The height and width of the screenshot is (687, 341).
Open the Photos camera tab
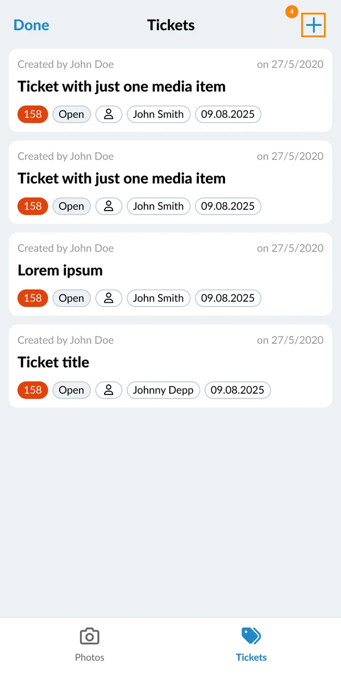(90, 645)
